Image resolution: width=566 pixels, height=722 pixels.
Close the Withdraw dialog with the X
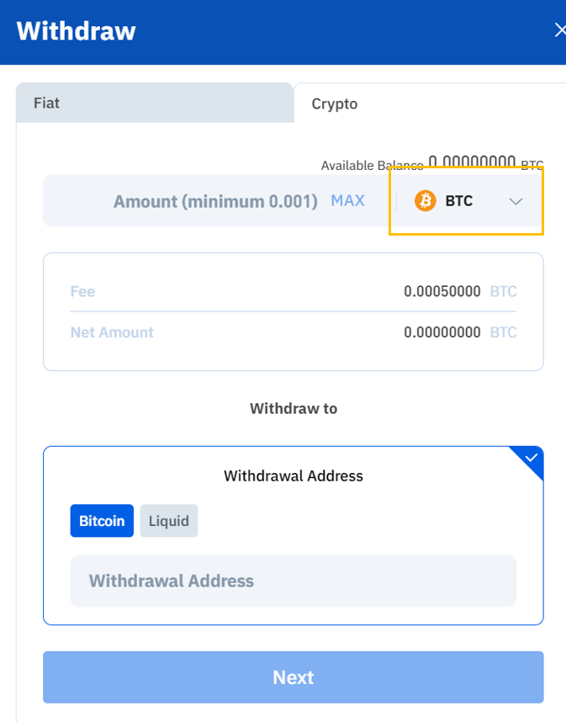coord(559,29)
